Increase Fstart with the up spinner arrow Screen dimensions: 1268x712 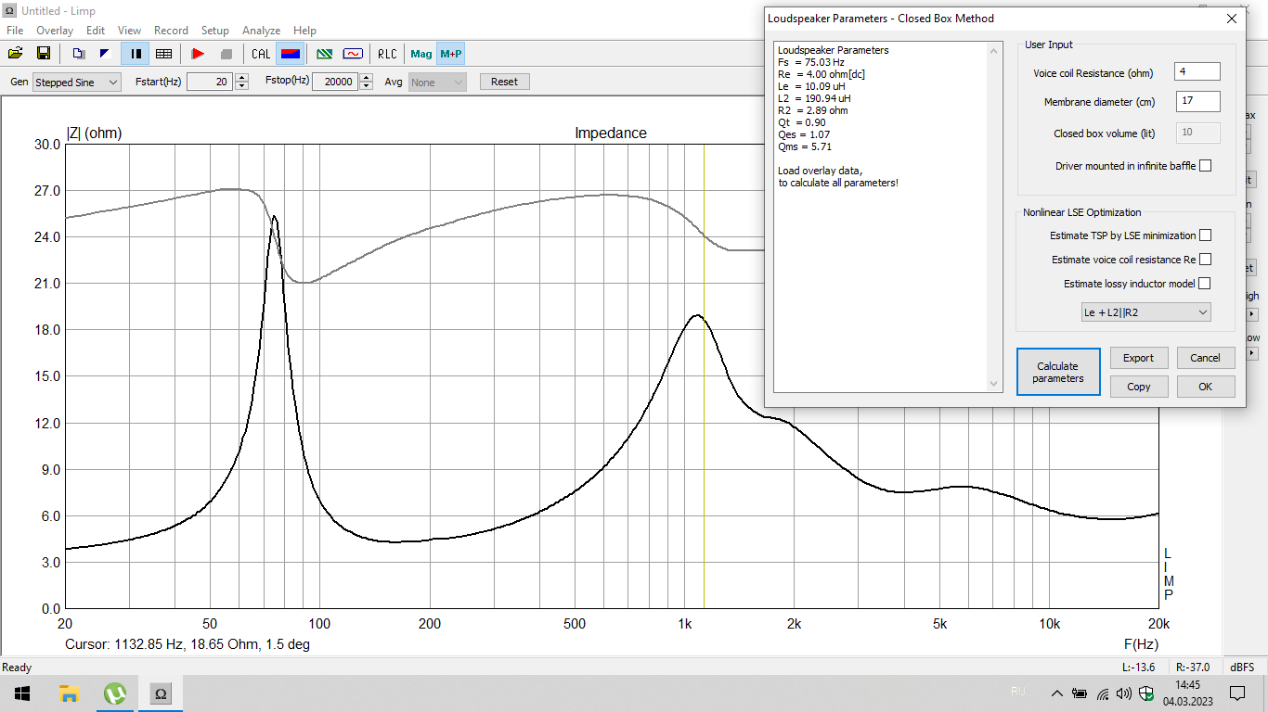coord(242,77)
